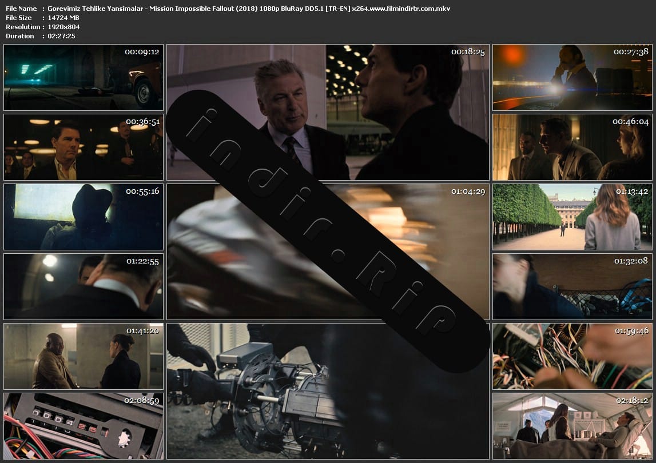This screenshot has width=656, height=463.
Task: Pick the thumbnail stamped 00:55:16
Action: (x=84, y=217)
